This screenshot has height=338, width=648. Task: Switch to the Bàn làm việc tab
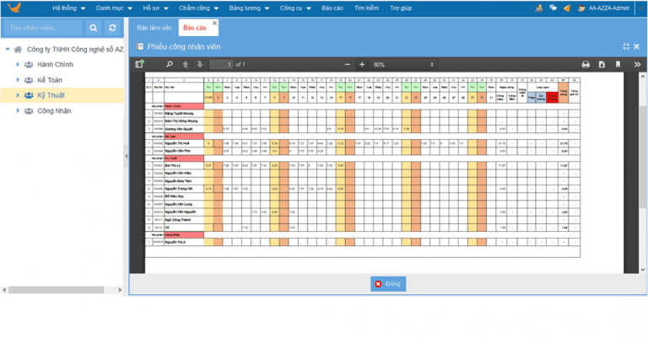154,28
